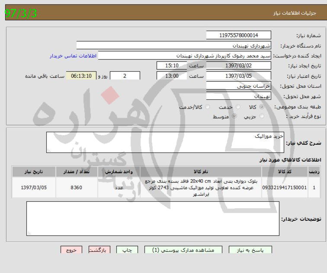Click the general description box خرید موزائیک
This screenshot has width=327, height=273.
click(x=165, y=142)
